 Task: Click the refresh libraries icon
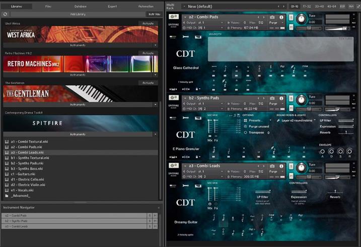pos(6,14)
